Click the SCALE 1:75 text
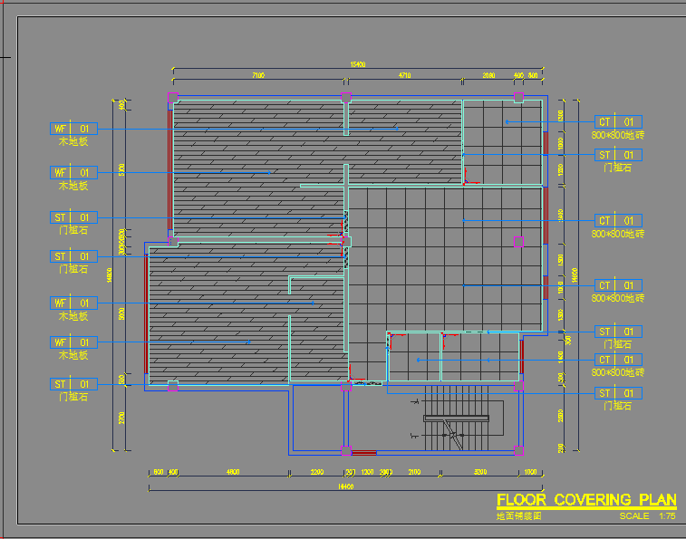This screenshot has width=686, height=539. pyautogui.click(x=647, y=516)
